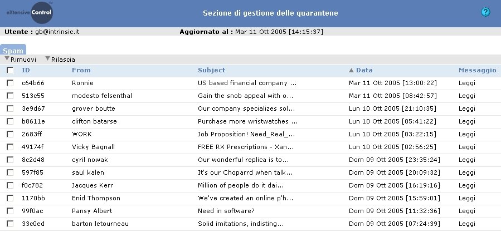Switch to the Spam tab
Image resolution: width=501 pixels, height=232 pixels.
pyautogui.click(x=13, y=50)
